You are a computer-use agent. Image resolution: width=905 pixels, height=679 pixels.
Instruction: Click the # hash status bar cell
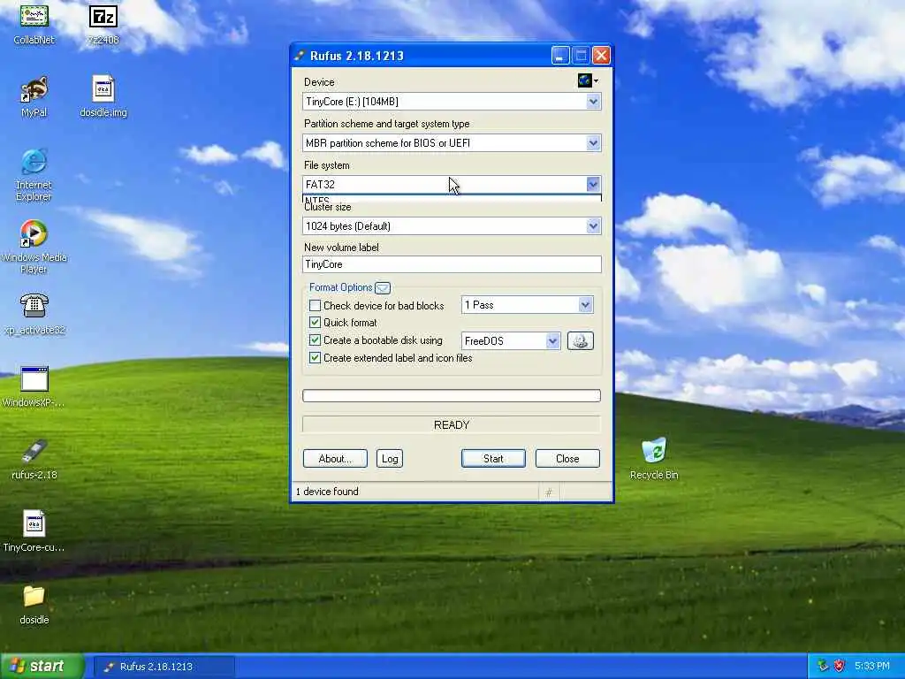click(549, 492)
